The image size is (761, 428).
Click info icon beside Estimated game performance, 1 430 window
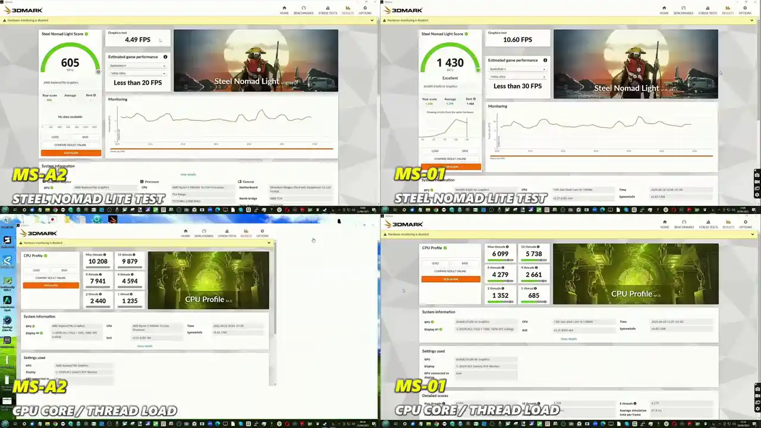point(545,60)
